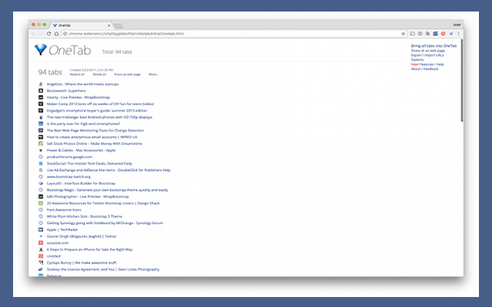The height and width of the screenshot is (307, 492).
Task: Open the More... options link
Action: click(x=154, y=74)
